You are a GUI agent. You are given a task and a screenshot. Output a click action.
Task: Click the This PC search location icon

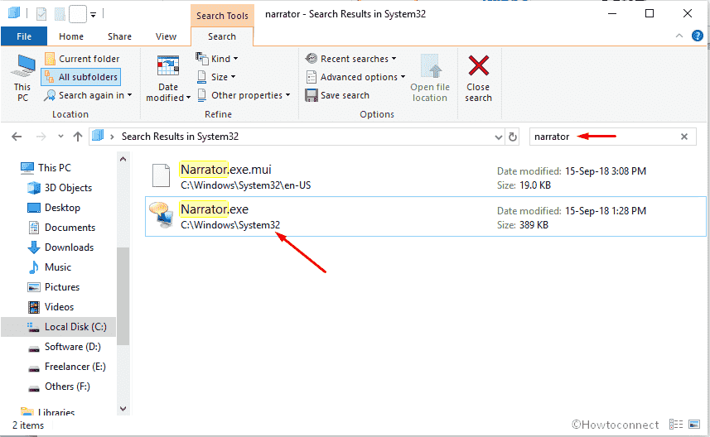[x=22, y=66]
